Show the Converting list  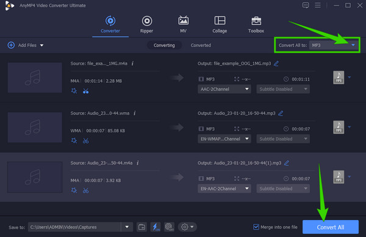click(x=164, y=45)
